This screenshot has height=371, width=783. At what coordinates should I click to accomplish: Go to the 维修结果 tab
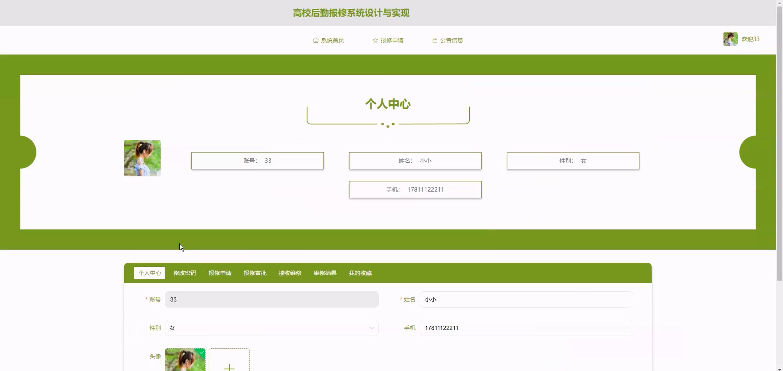pyautogui.click(x=325, y=273)
